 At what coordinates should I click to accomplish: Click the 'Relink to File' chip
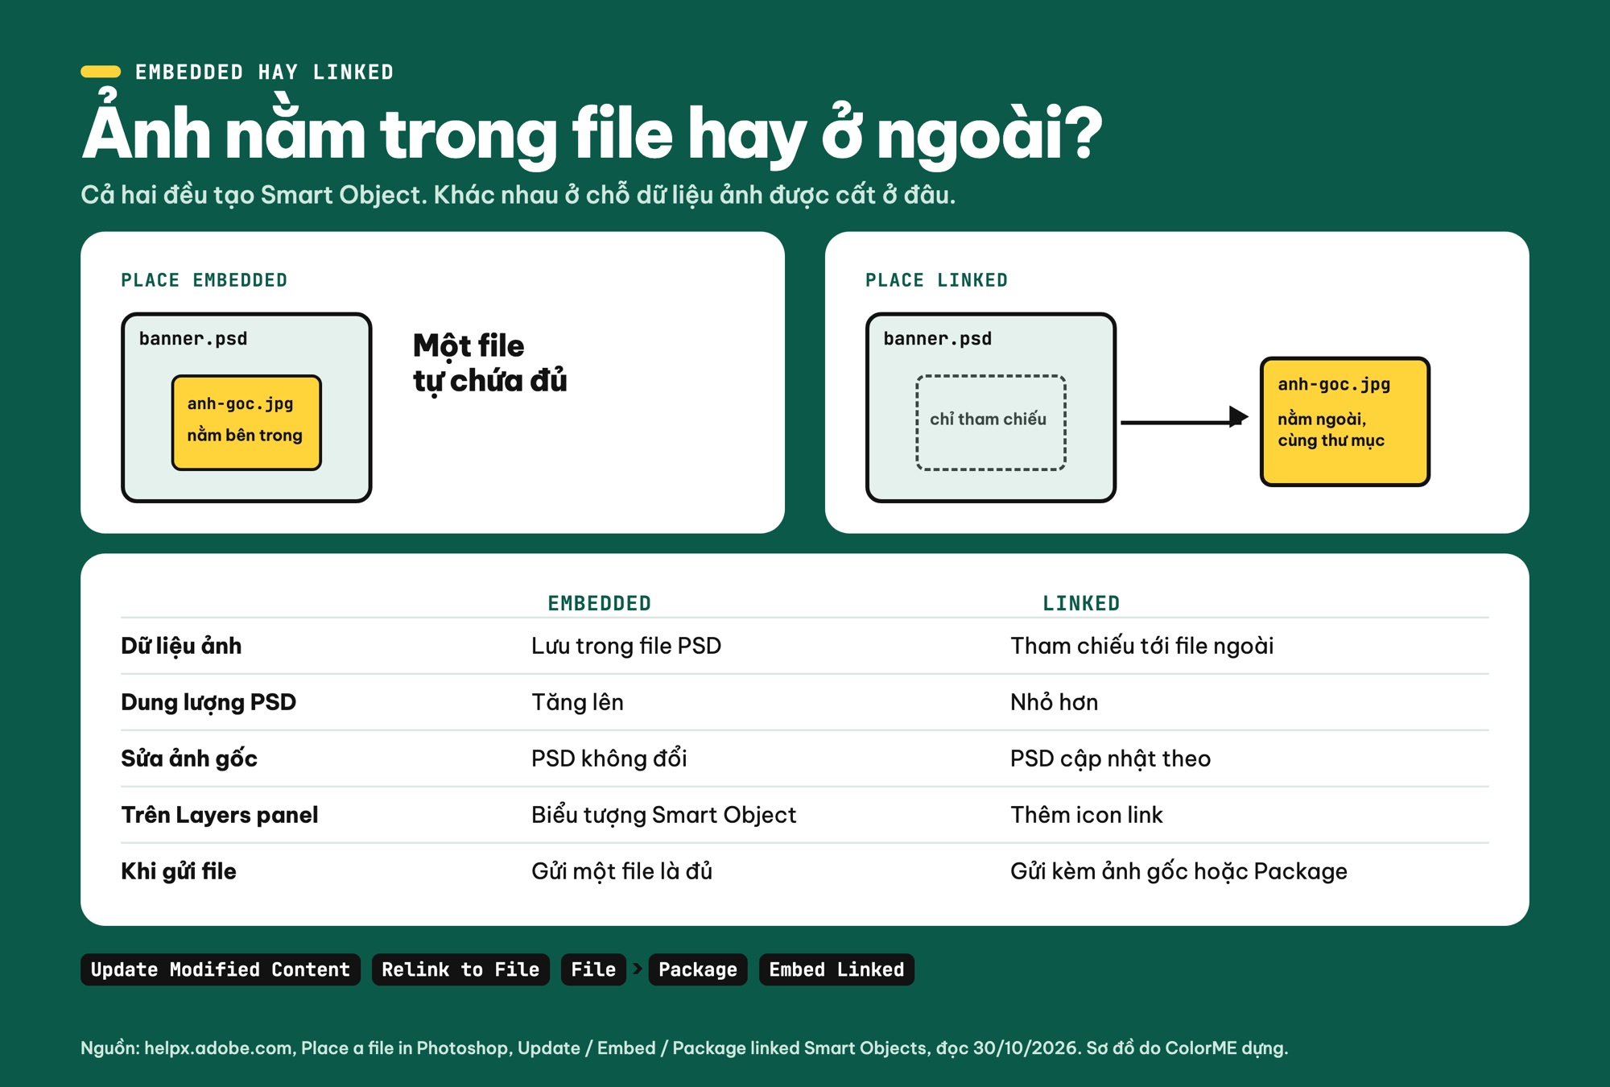[x=460, y=969]
